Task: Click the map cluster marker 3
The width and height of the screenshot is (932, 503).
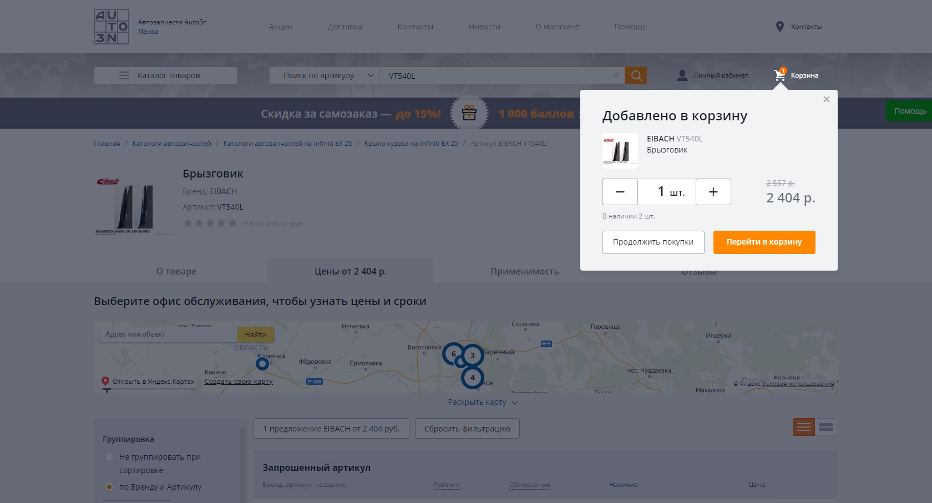Action: point(473,355)
